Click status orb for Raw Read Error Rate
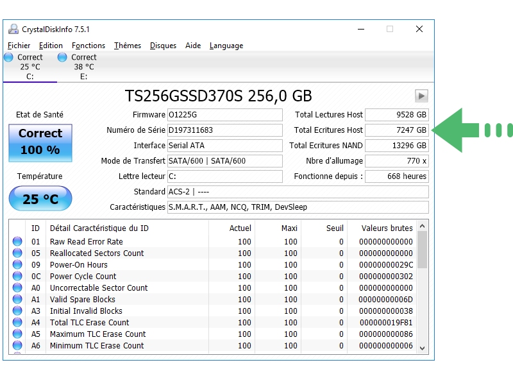Screen dimensions: 513x385 [17, 242]
